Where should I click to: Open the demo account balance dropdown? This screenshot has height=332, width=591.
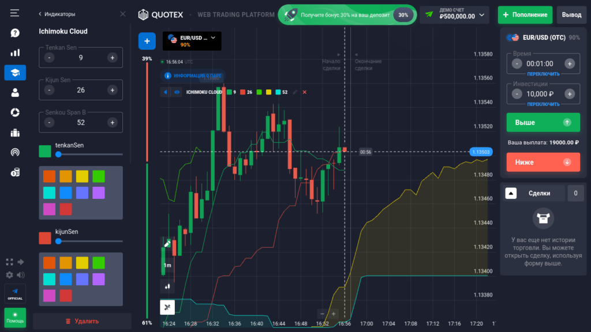(x=454, y=14)
